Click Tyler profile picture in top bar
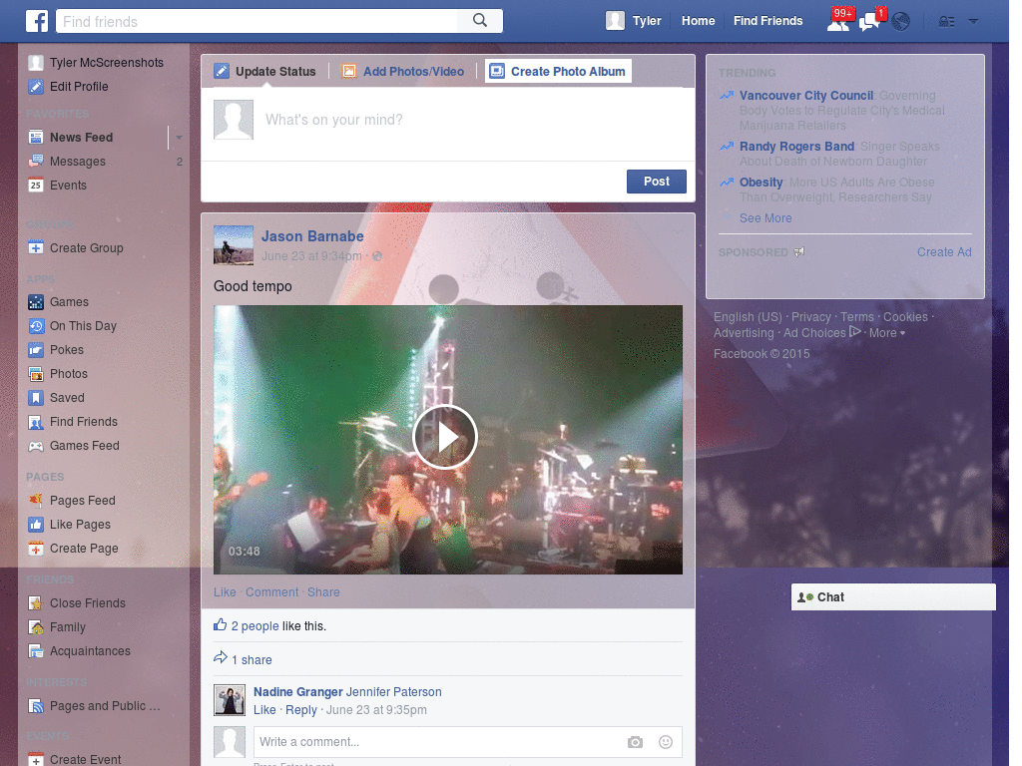The width and height of the screenshot is (1022, 766). tap(615, 21)
